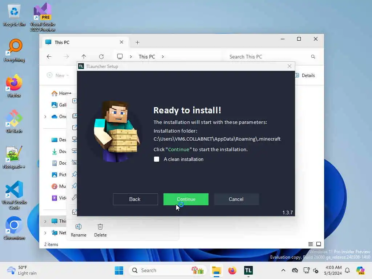Screen dimensions: 372x279
Task: Enable the clean installation checkbox
Action: pyautogui.click(x=157, y=159)
